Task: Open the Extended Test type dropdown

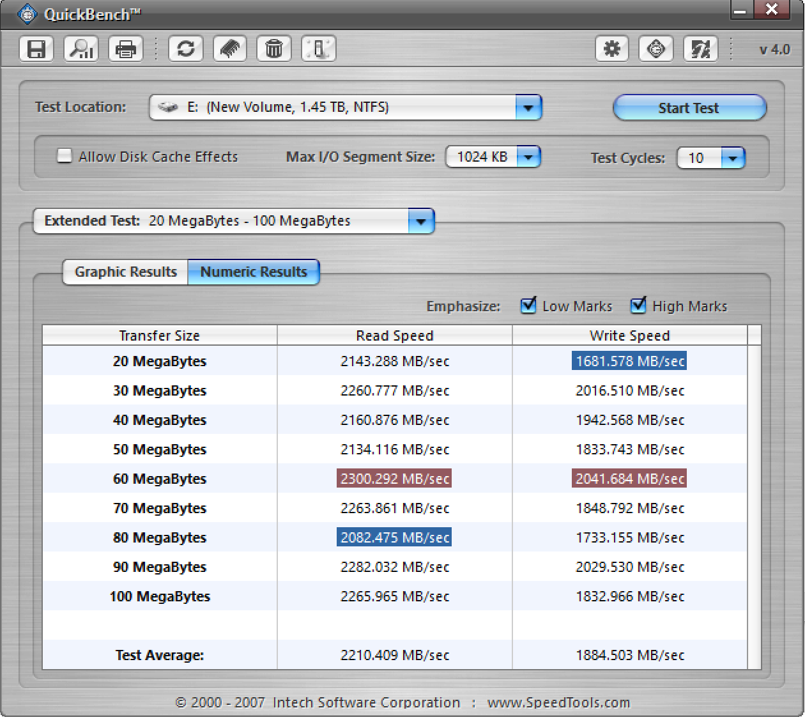Action: tap(421, 221)
